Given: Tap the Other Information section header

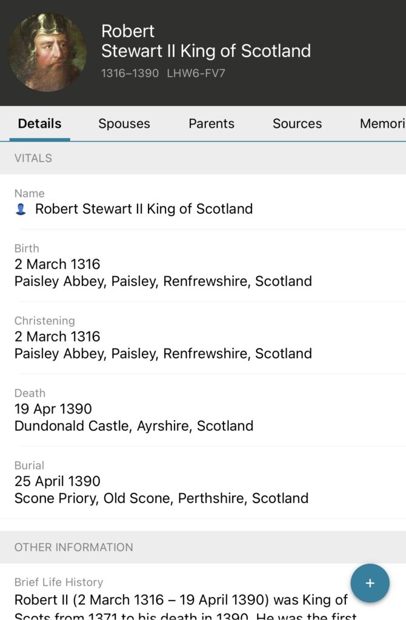Looking at the screenshot, I should (74, 547).
